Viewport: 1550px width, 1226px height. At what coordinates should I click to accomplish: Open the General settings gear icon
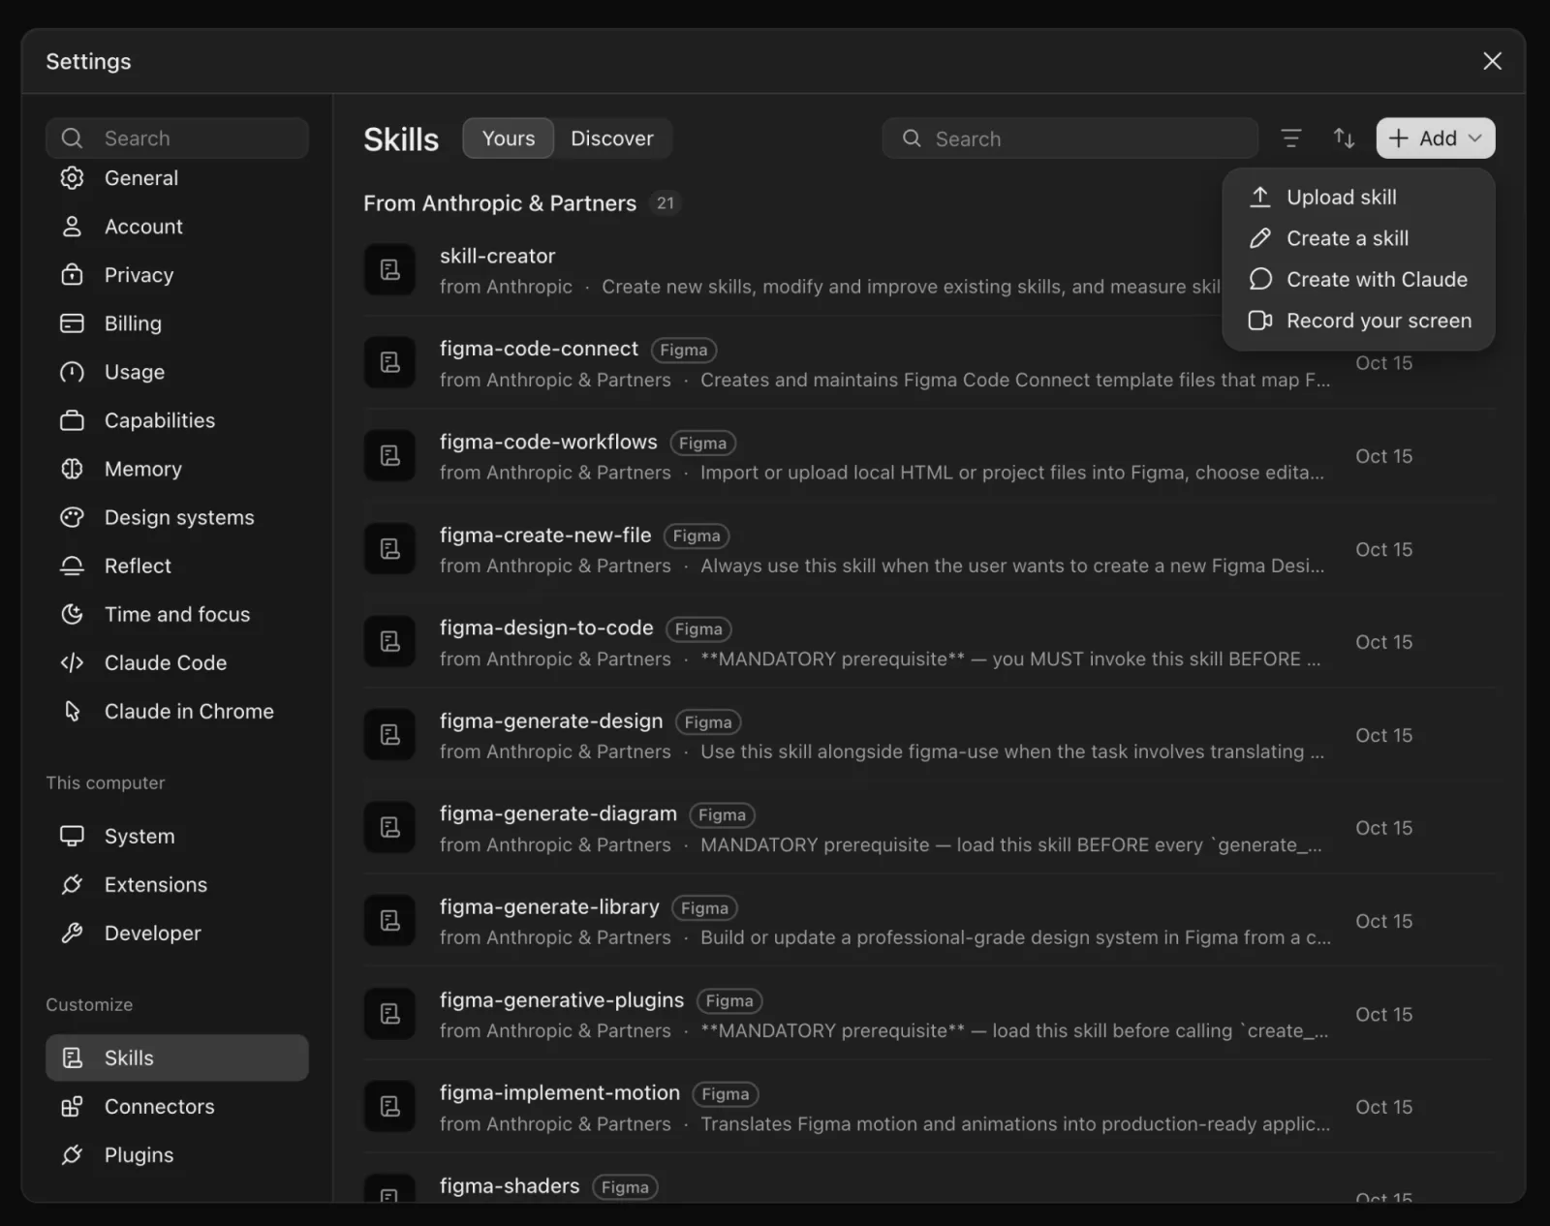pos(73,178)
